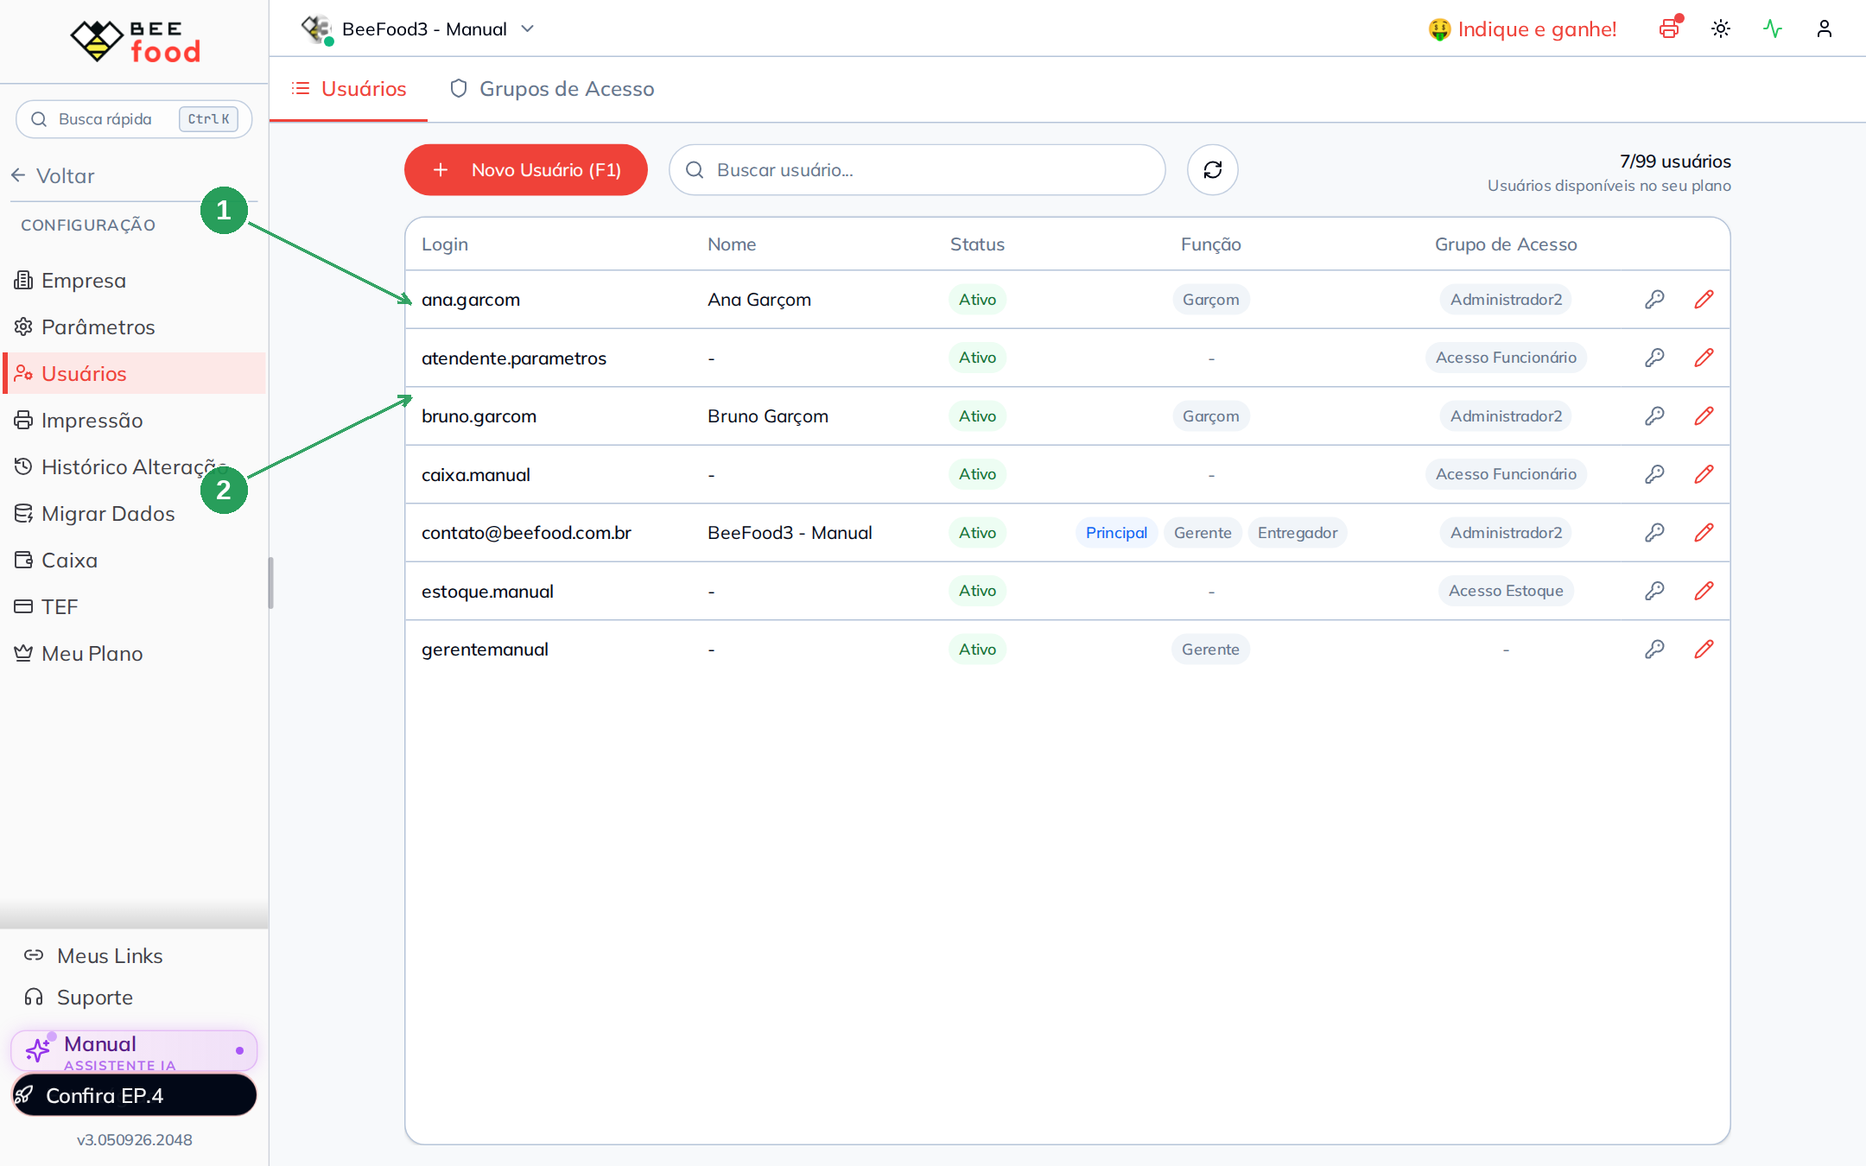Open TEF in the sidebar

coord(135,607)
